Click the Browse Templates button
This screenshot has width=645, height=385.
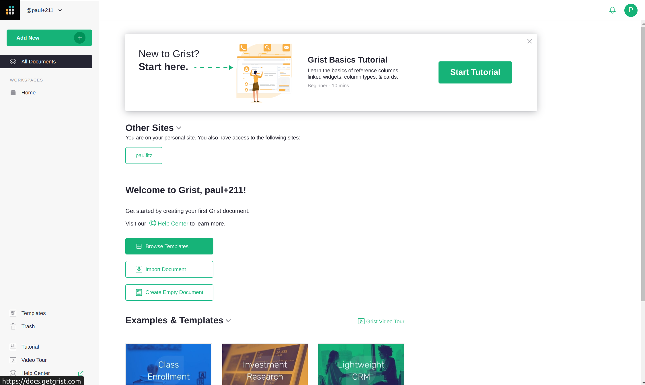coord(169,246)
